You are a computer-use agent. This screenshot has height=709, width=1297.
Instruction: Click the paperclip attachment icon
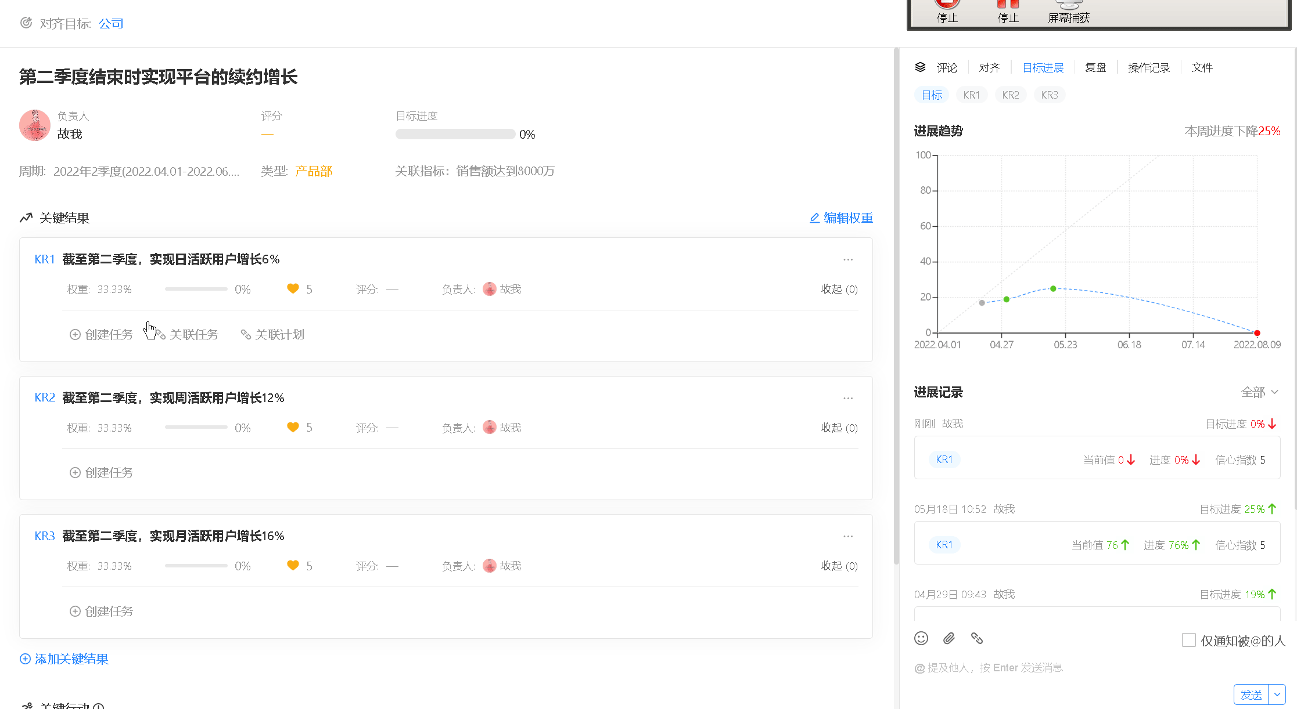(949, 638)
